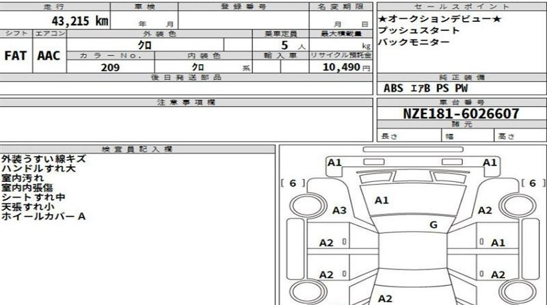Select the 外装うすい線キズ inspector note
547x305 pixels.
click(44, 159)
